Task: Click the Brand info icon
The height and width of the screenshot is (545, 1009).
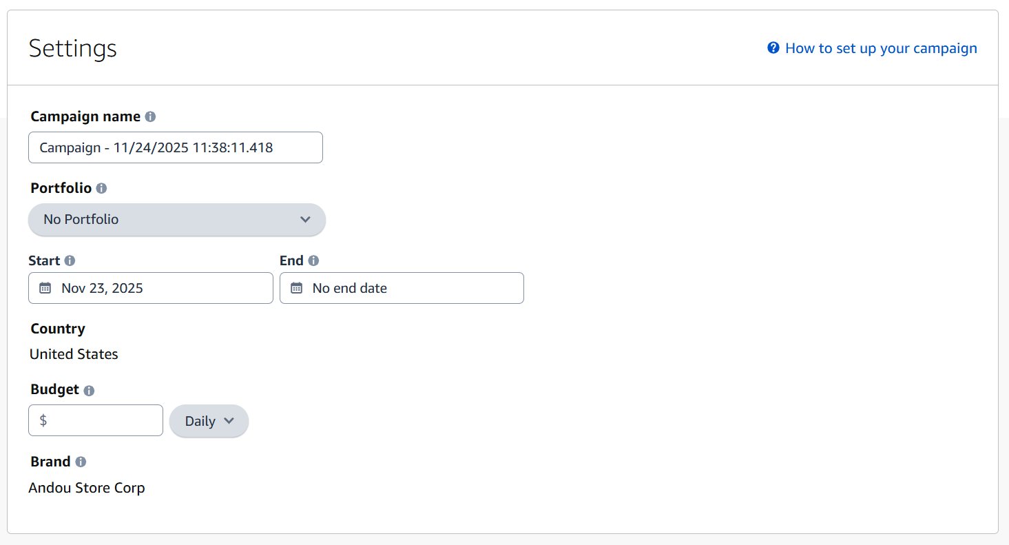Action: pyautogui.click(x=81, y=462)
